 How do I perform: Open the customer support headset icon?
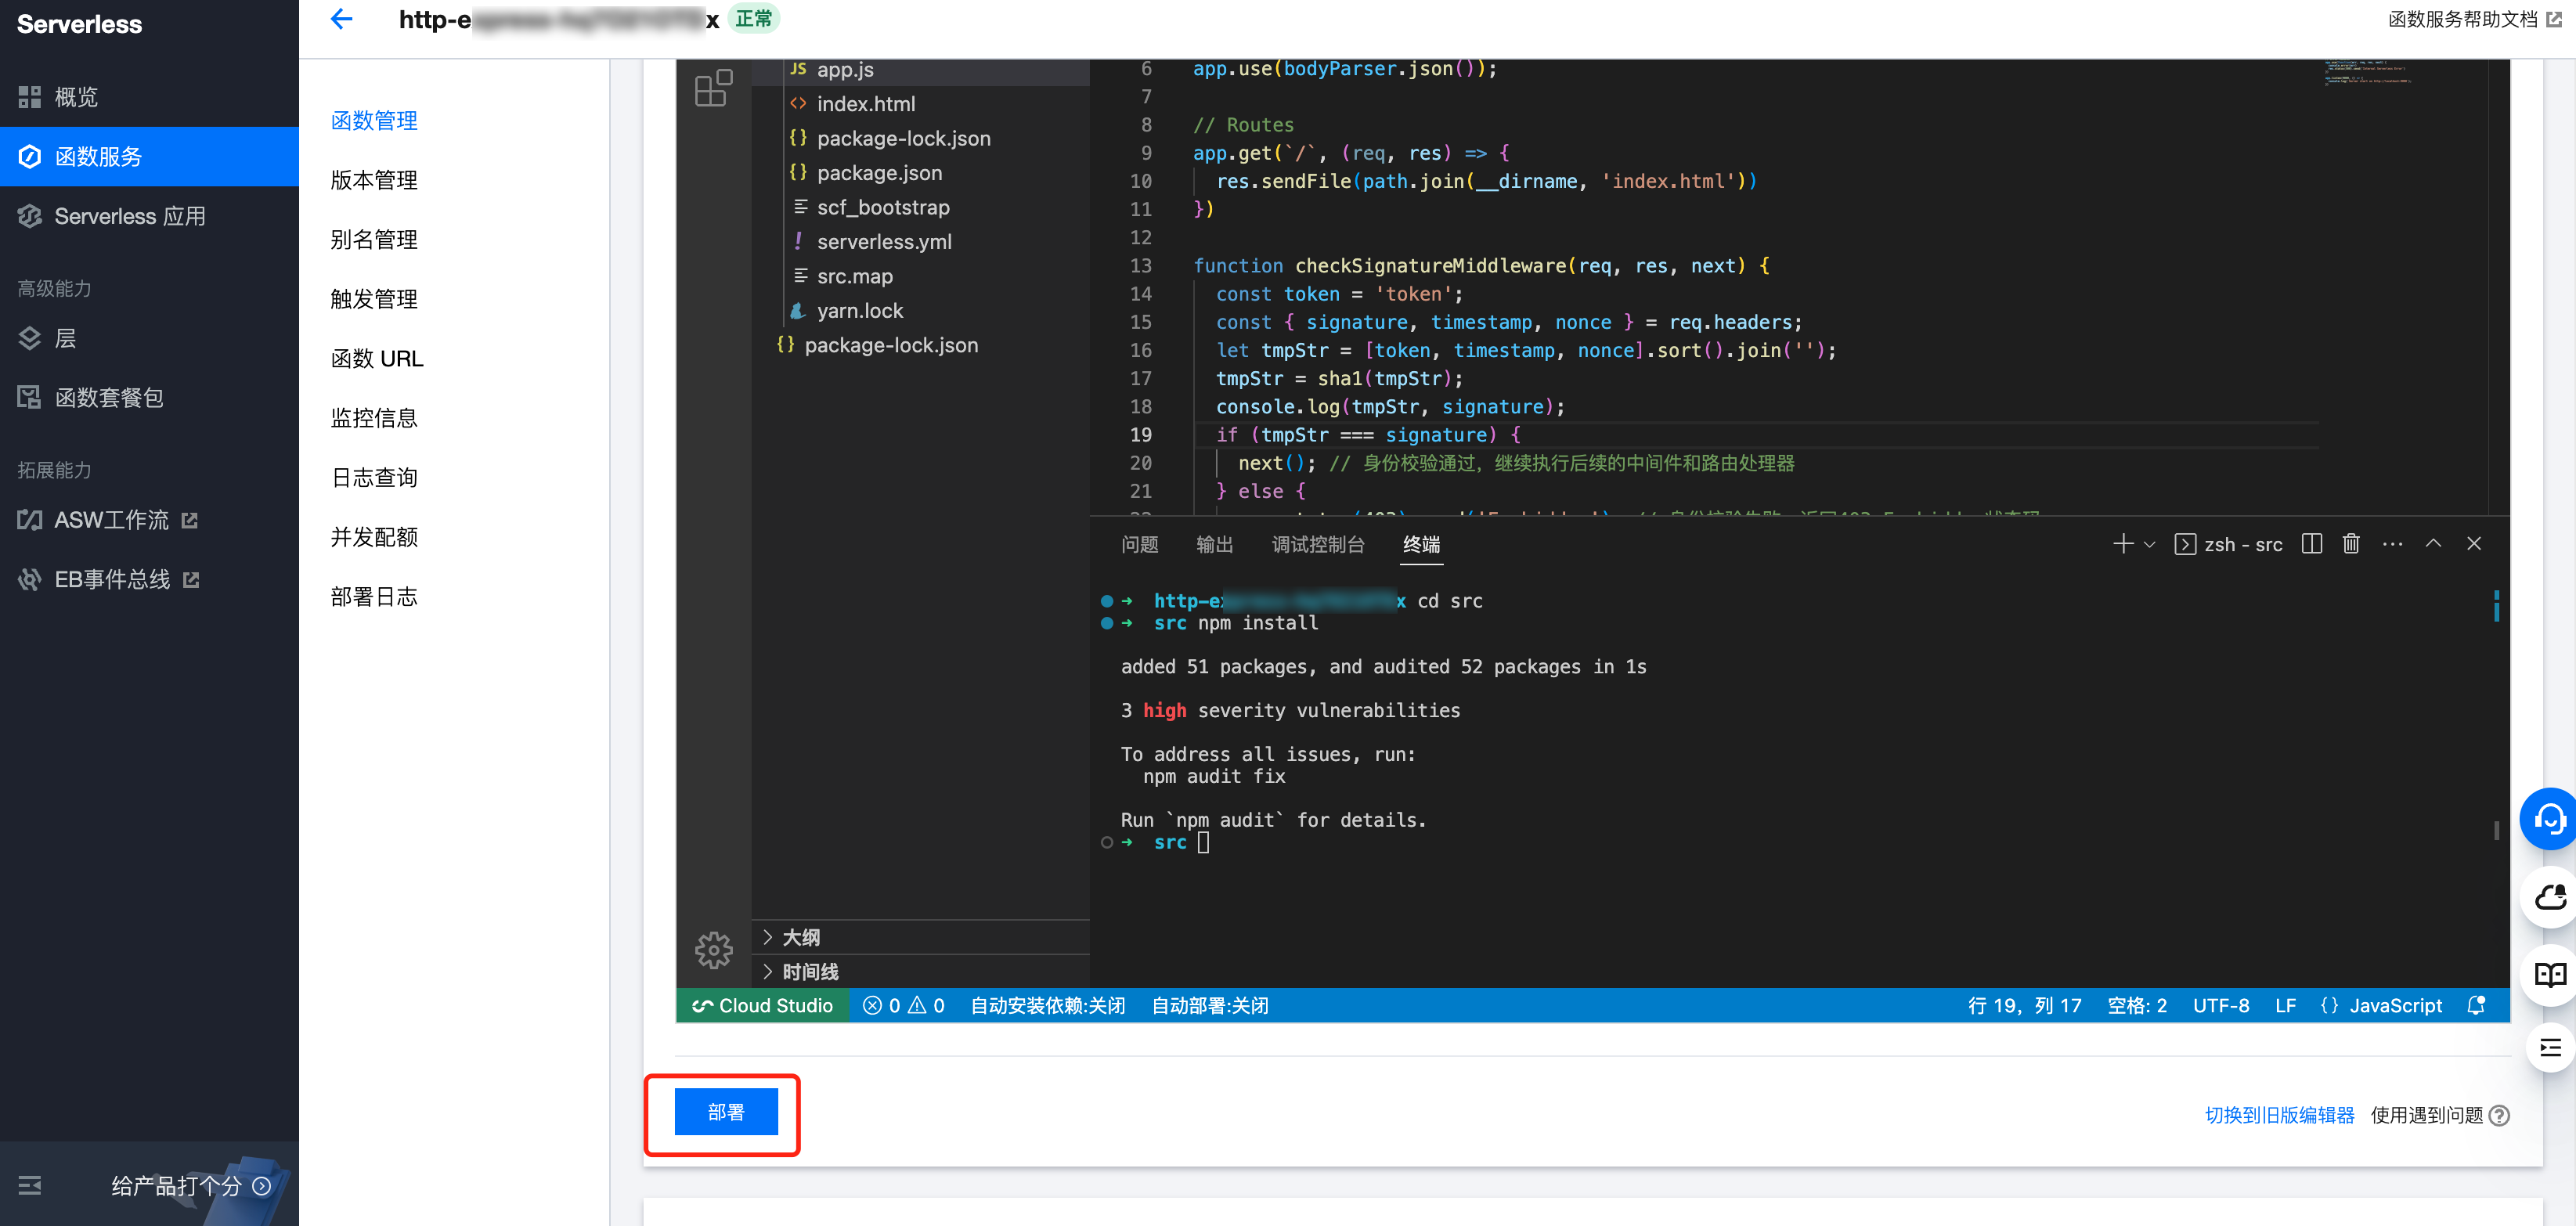[x=2550, y=819]
